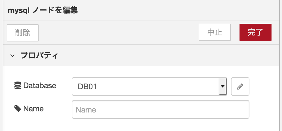
Task: Click the mysql ノードを編集 panel title
Action: coord(43,11)
